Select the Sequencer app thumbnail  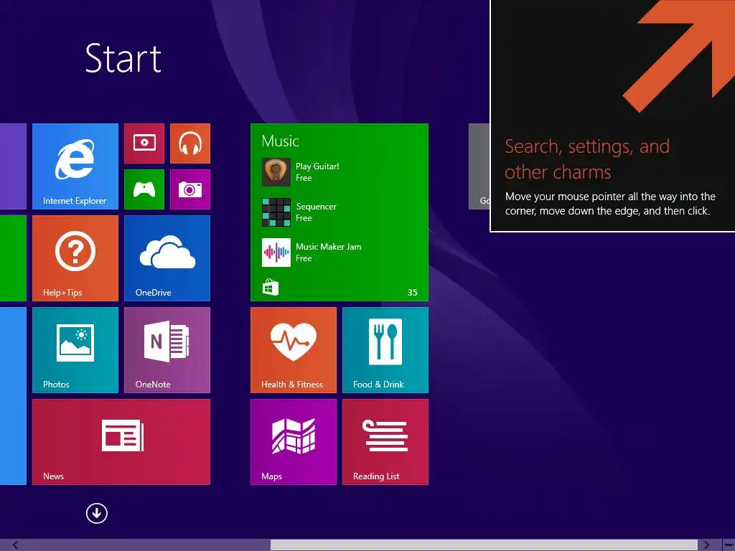[276, 212]
